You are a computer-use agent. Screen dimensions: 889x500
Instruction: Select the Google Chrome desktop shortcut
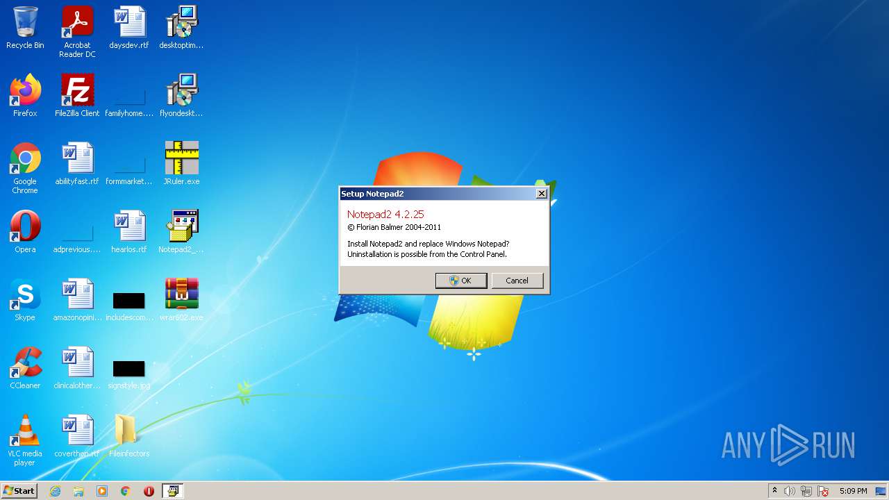25,168
